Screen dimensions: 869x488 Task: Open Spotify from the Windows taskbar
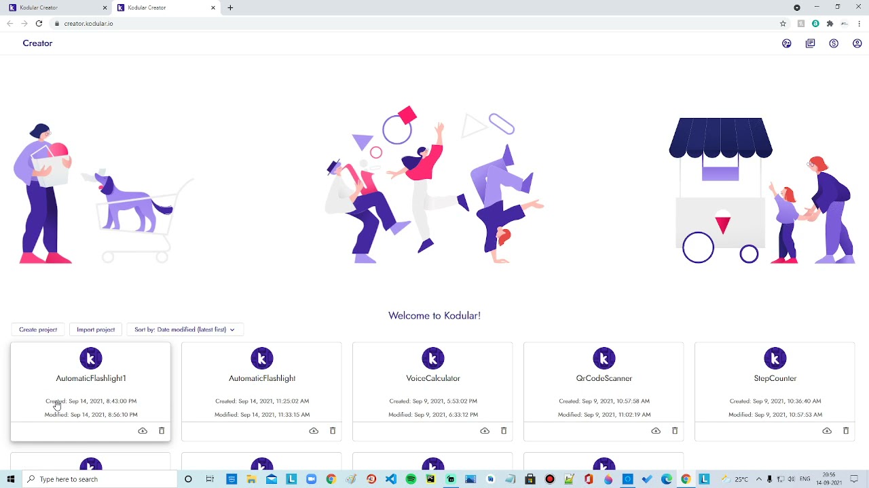[411, 479]
